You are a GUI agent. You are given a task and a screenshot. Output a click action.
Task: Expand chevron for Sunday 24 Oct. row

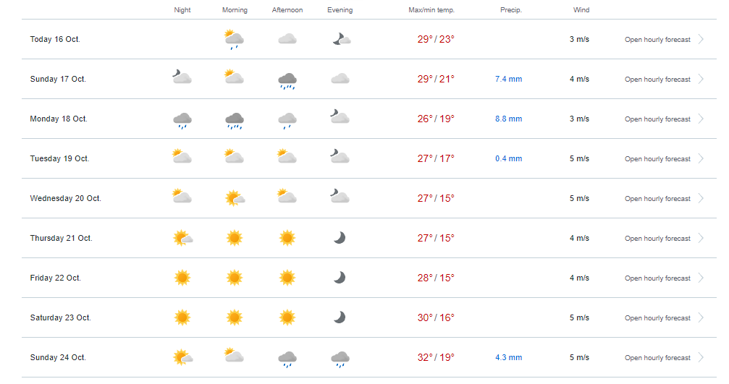click(x=701, y=357)
